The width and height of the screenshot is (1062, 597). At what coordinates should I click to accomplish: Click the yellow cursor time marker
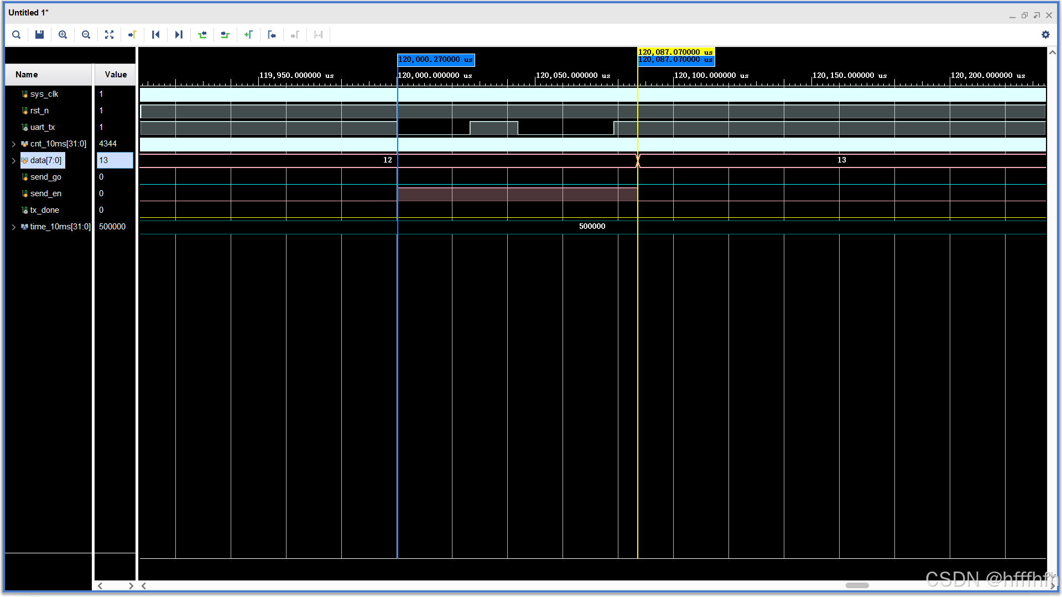[x=675, y=52]
